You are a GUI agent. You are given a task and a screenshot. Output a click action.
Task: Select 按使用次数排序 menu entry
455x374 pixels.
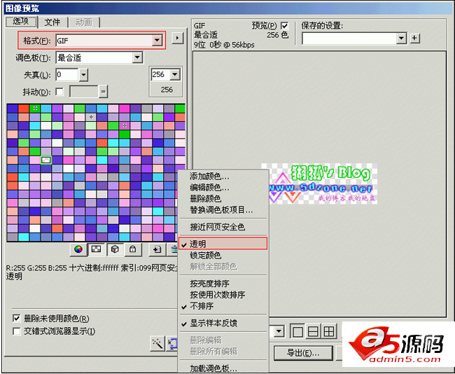(223, 295)
